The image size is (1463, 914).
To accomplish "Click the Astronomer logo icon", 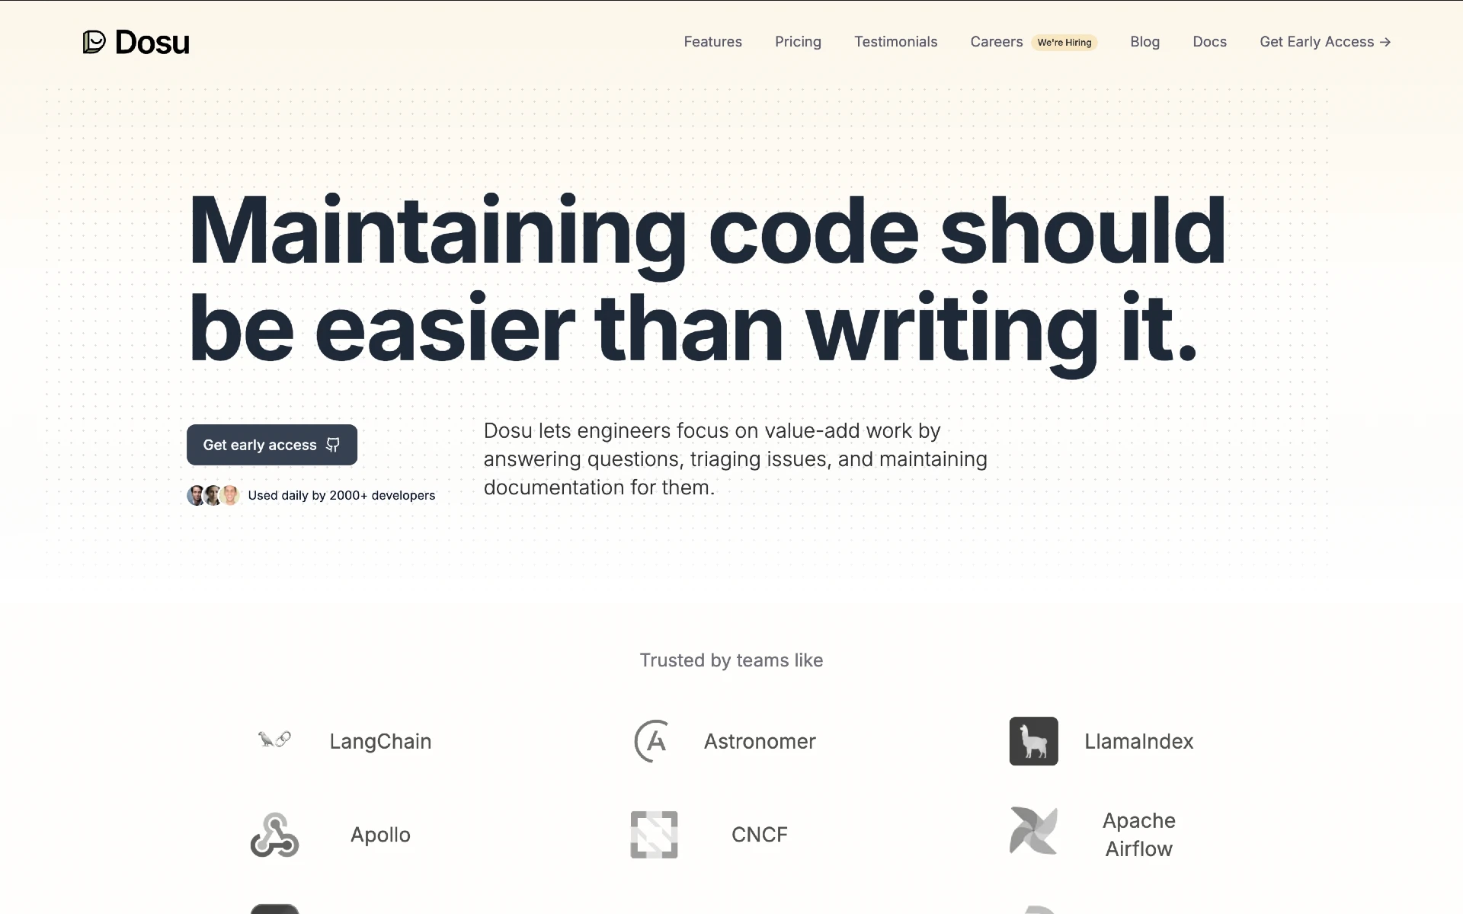I will [x=653, y=740].
